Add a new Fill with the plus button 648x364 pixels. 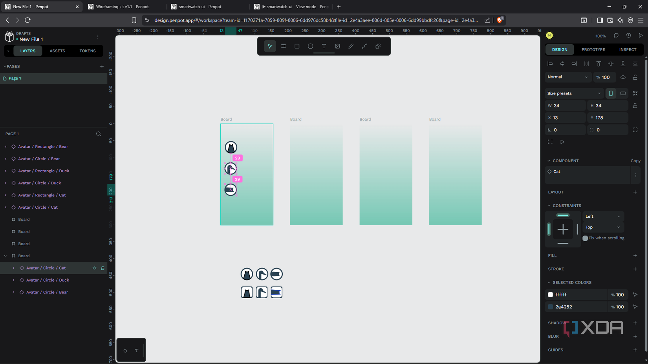coord(635,255)
